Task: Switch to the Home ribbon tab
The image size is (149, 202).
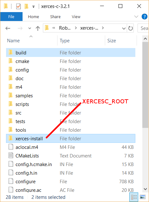Action: tap(33, 17)
